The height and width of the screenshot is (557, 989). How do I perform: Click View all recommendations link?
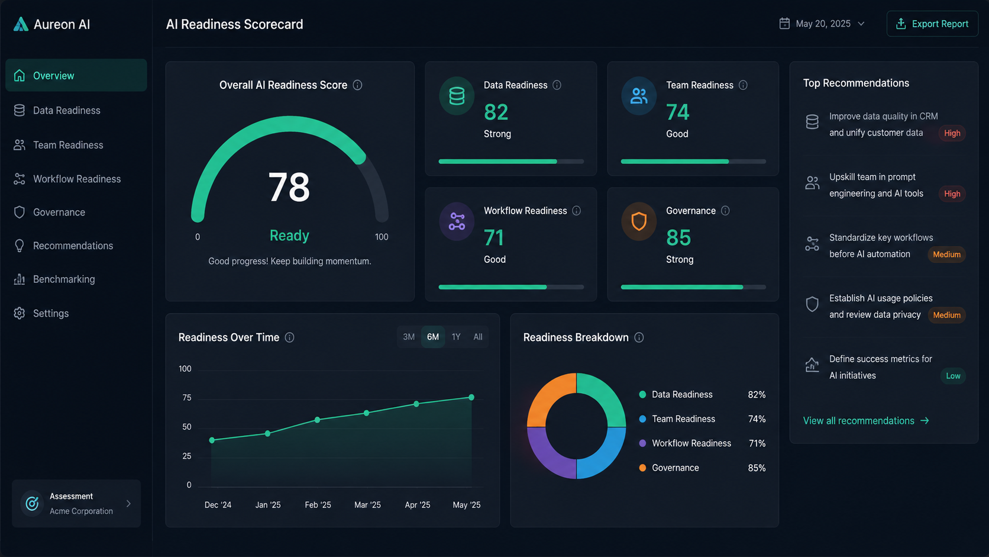(866, 421)
